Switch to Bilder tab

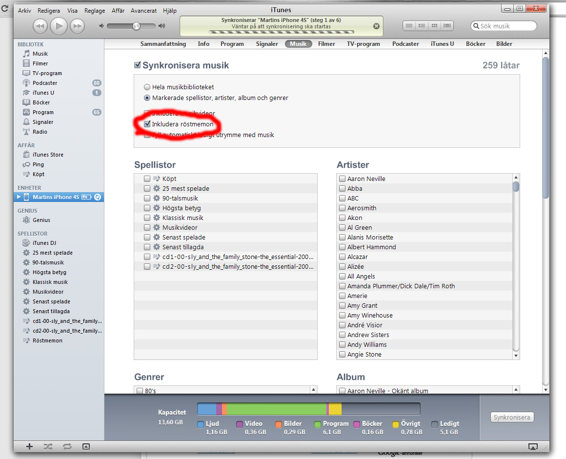(504, 44)
